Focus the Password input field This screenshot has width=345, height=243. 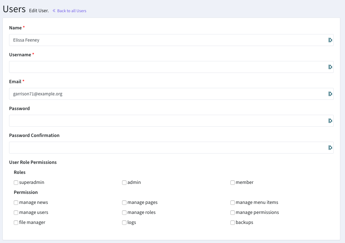tap(171, 121)
